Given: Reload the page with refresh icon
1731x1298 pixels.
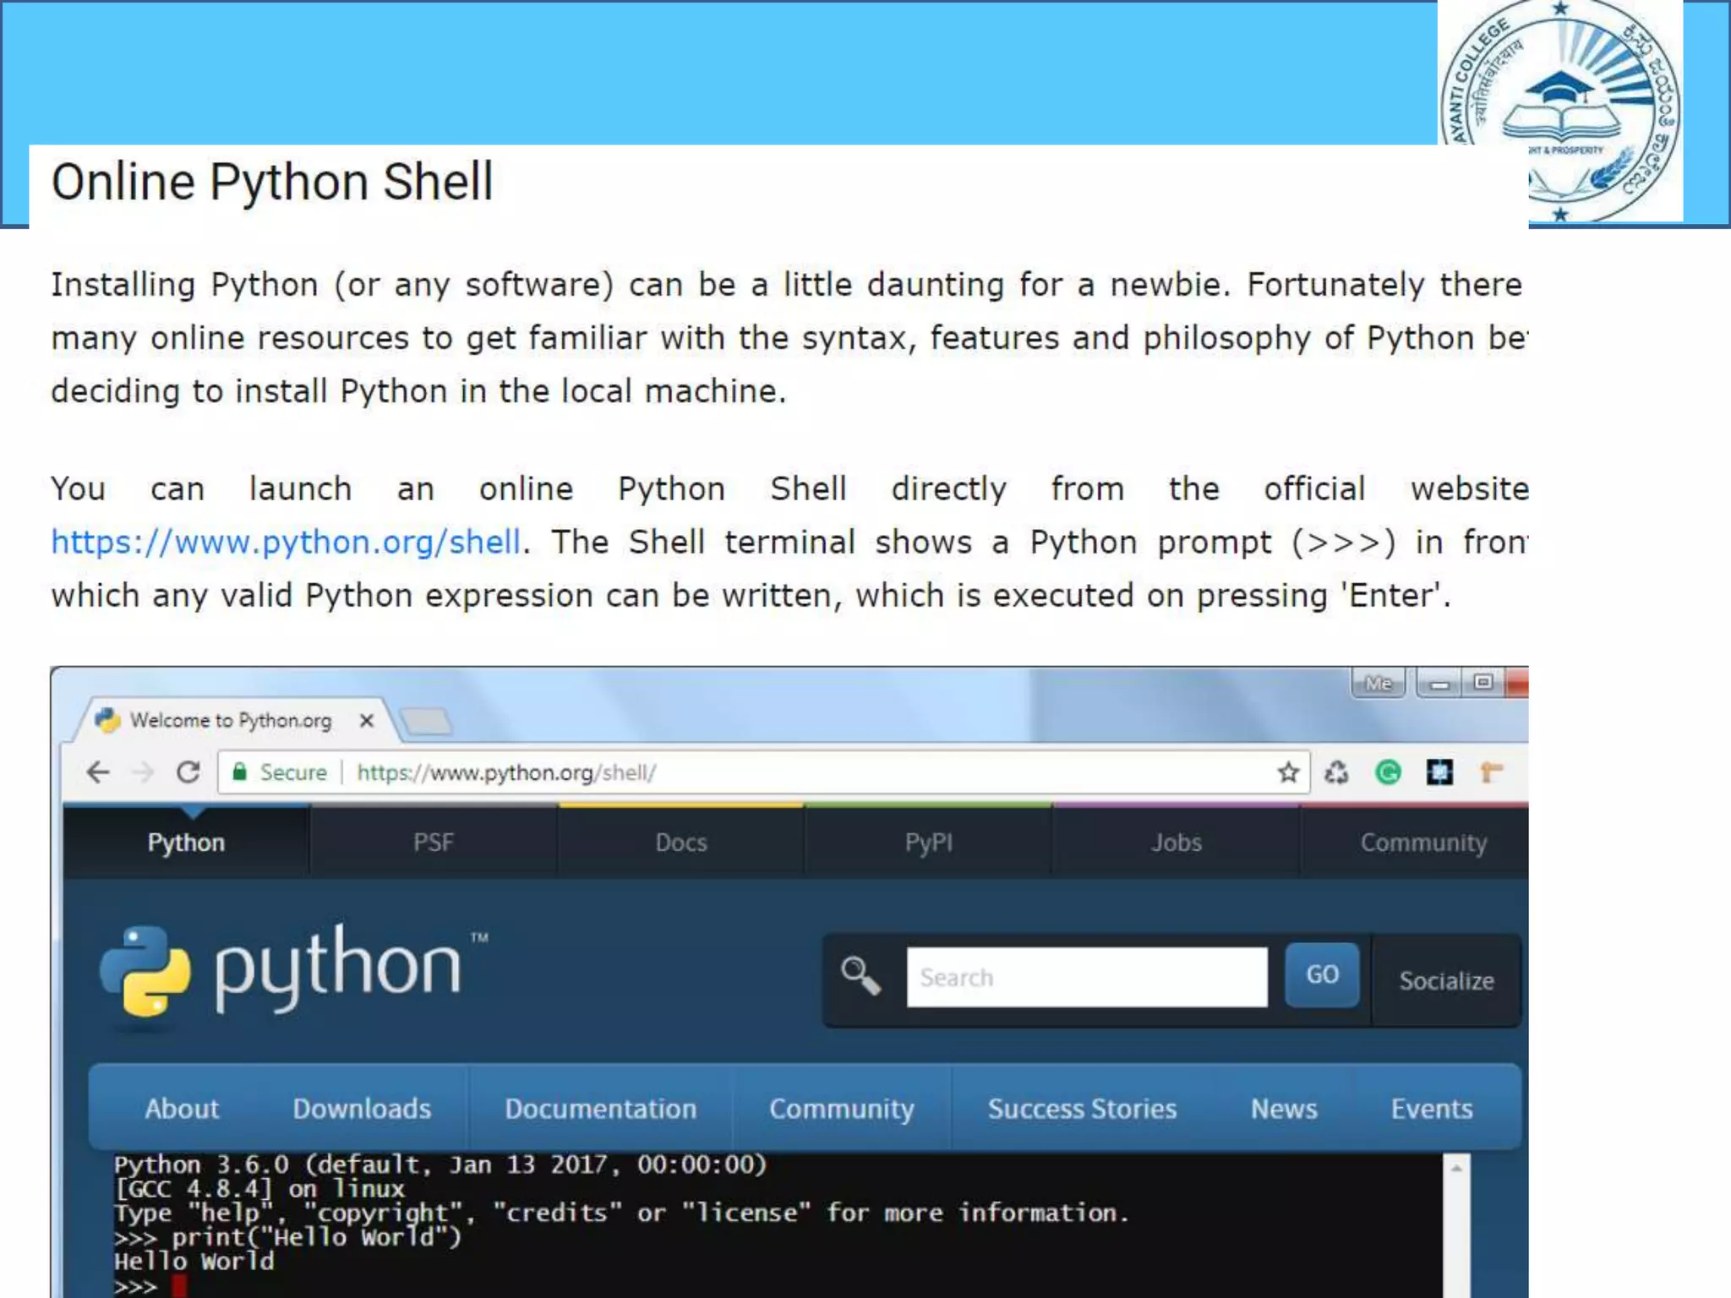Looking at the screenshot, I should tap(188, 772).
